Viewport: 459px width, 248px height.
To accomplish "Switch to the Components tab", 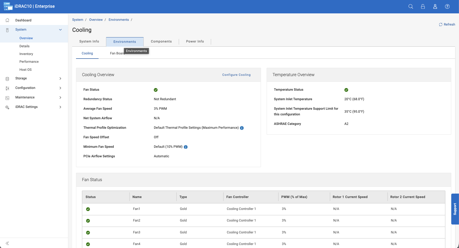I will (161, 42).
